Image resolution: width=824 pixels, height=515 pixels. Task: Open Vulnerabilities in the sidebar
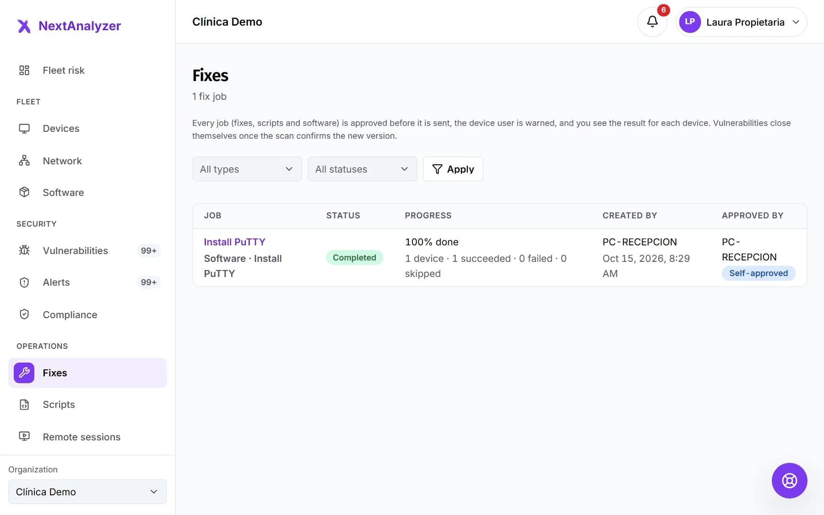87,250
